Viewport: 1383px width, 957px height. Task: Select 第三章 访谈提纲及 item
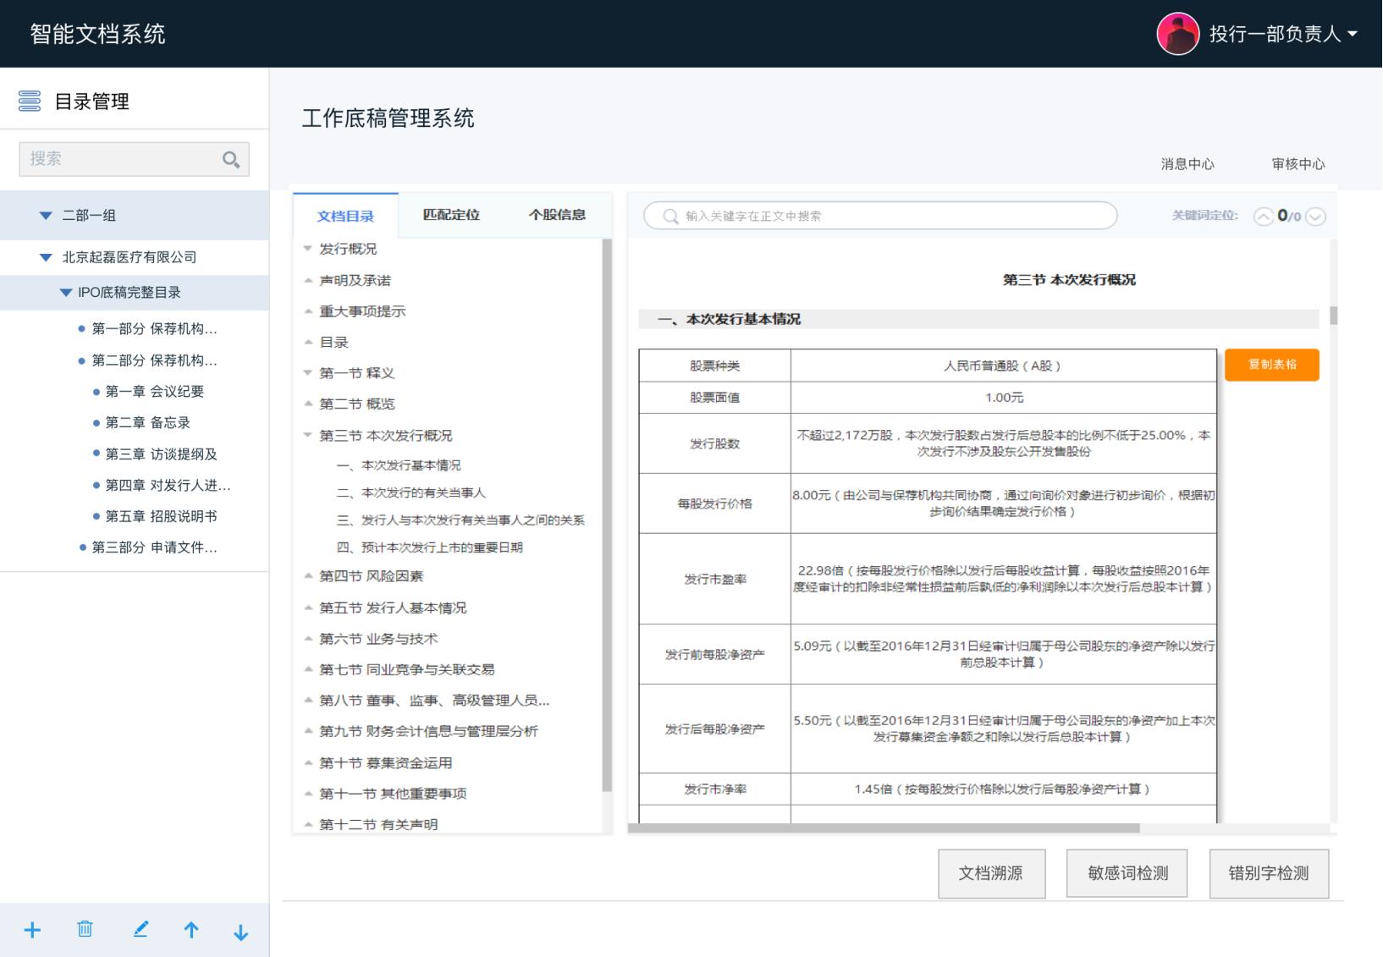pos(162,454)
